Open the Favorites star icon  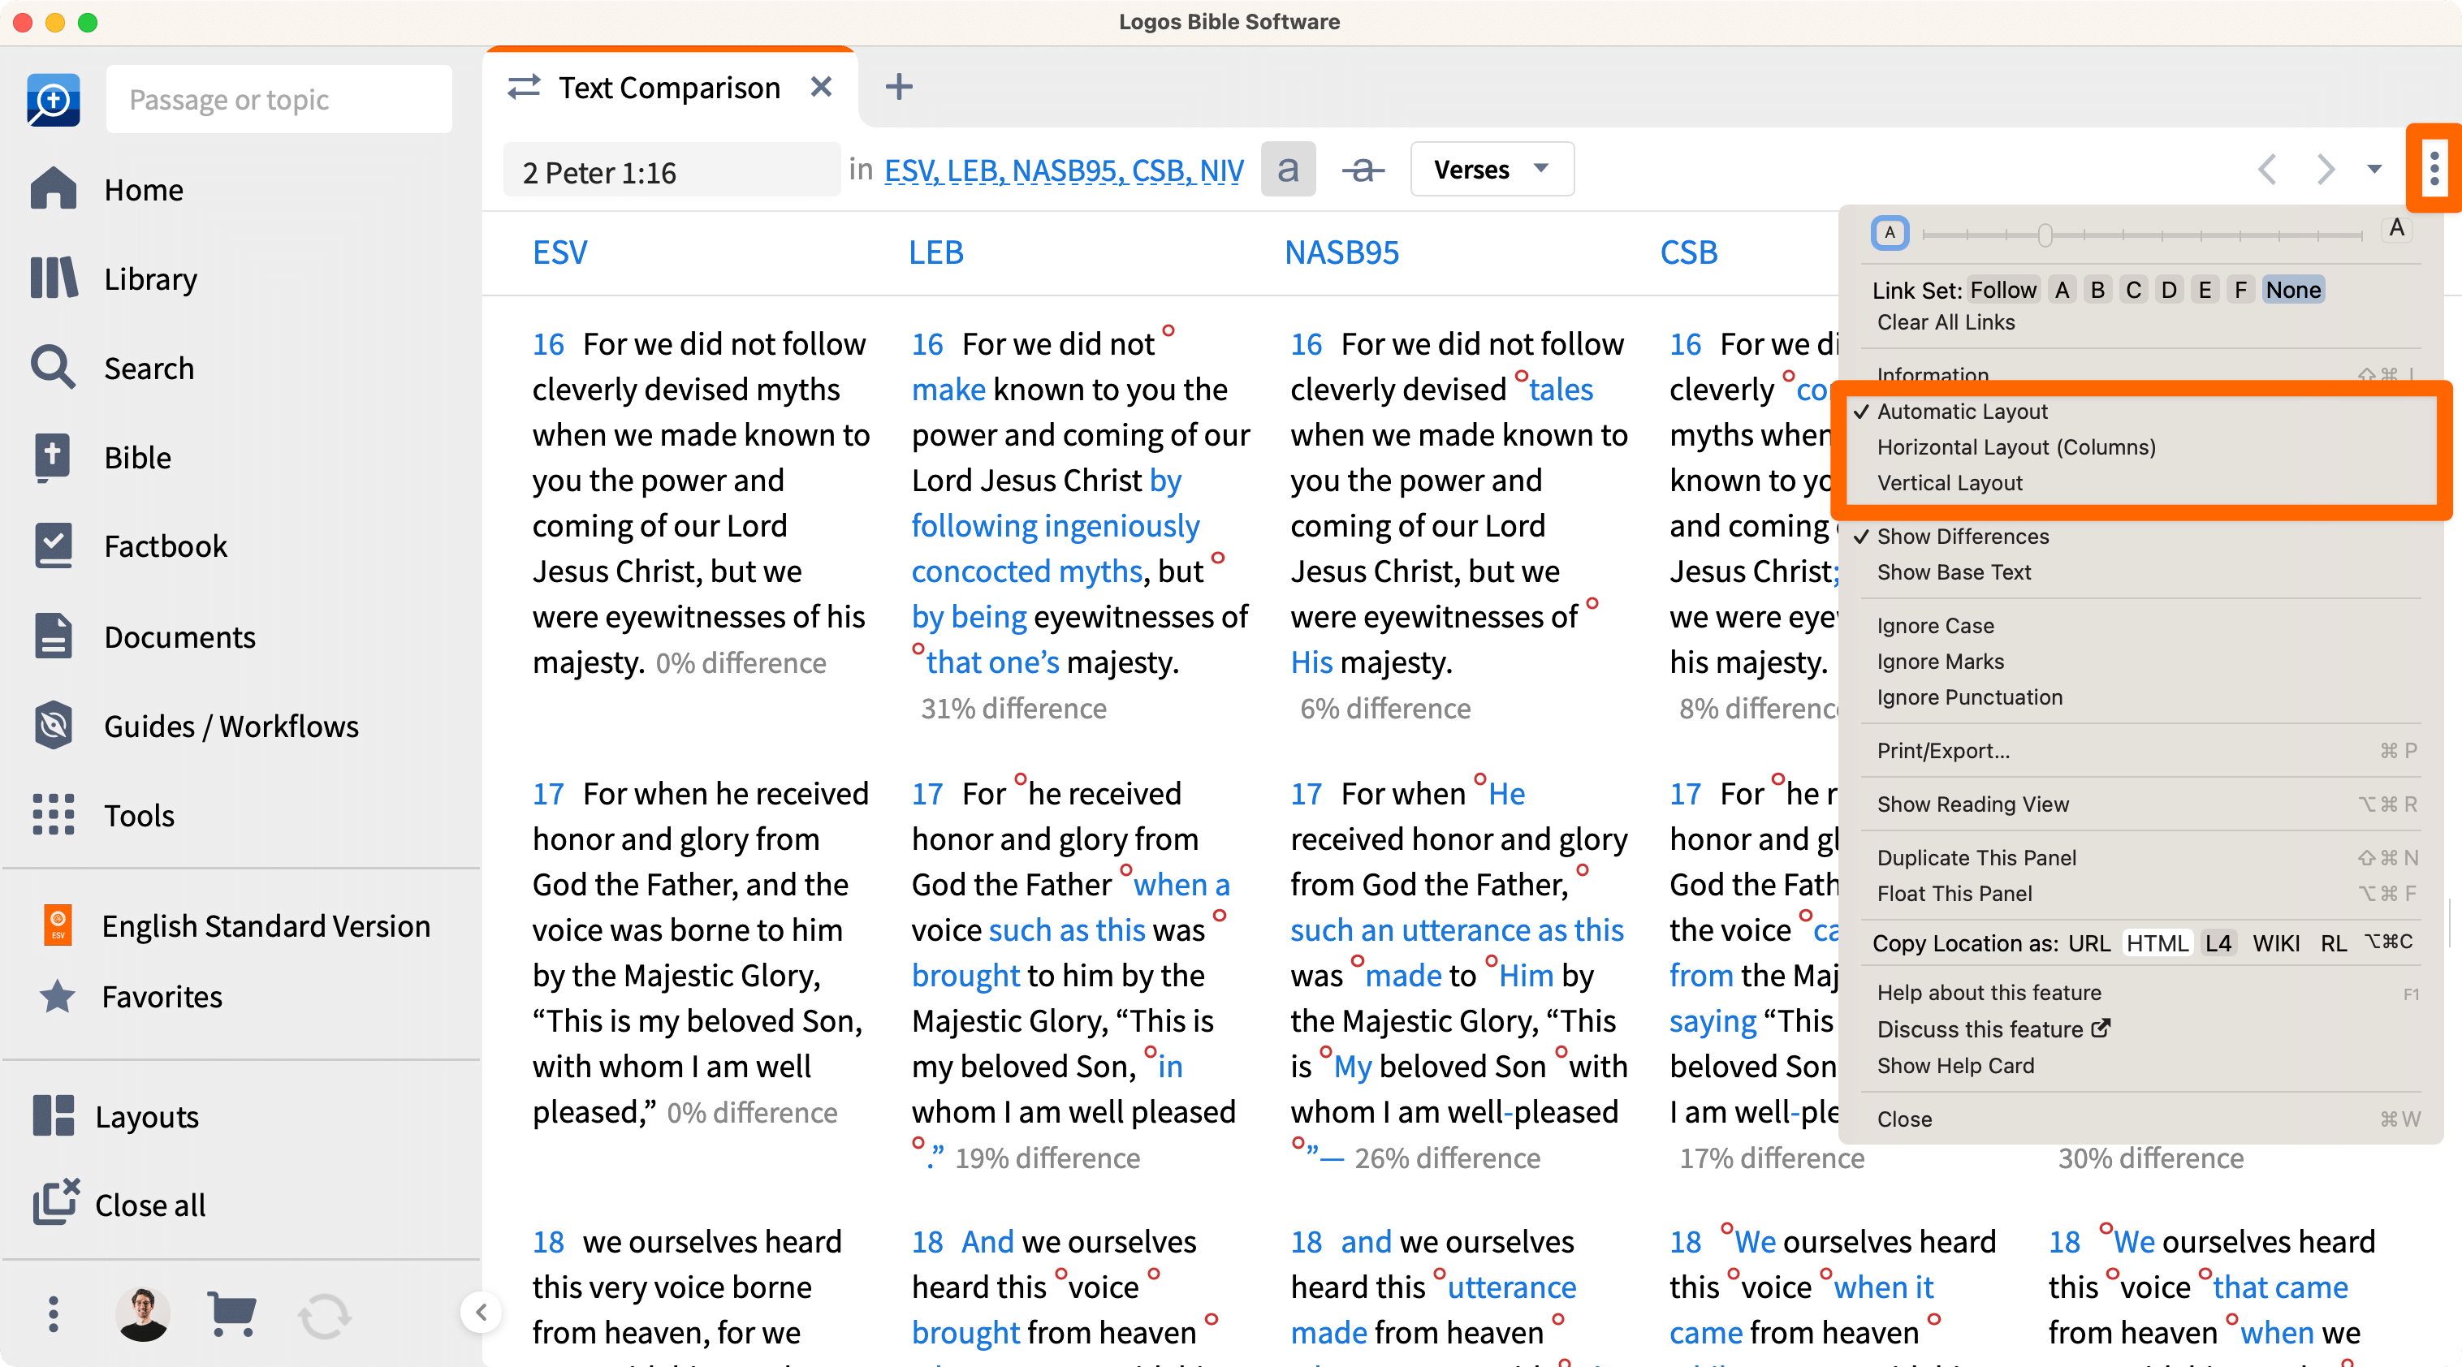(58, 996)
